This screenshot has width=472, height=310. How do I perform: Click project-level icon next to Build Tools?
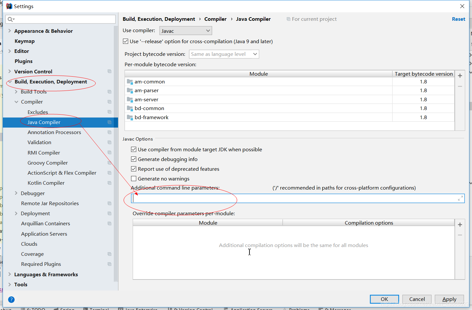coord(109,92)
